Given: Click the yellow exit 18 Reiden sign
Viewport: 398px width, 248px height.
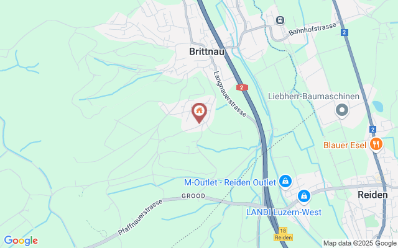Looking at the screenshot, I should pos(283,234).
